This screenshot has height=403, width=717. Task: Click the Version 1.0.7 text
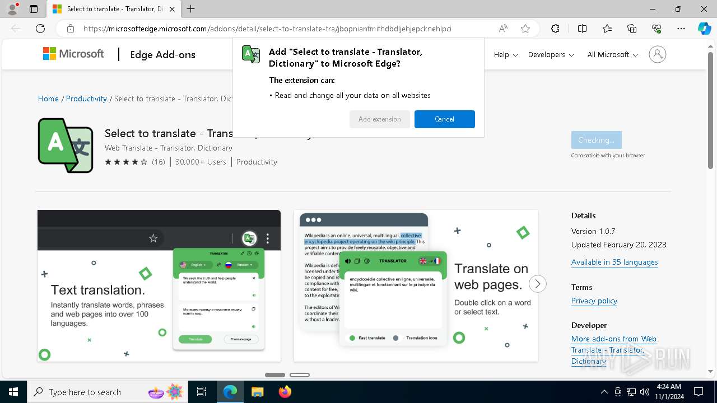coord(593,231)
